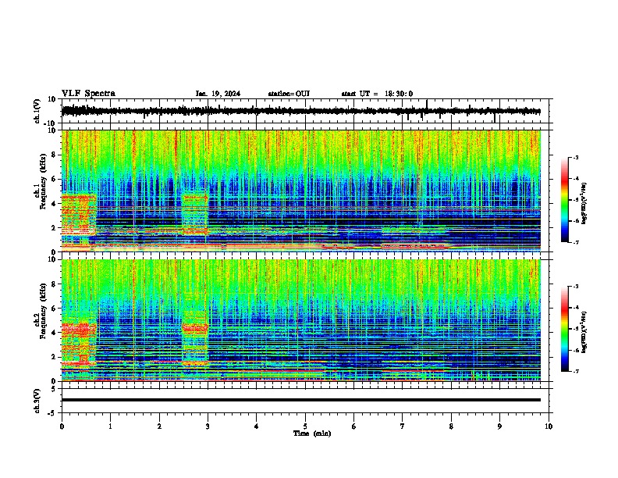Click the time tick label "7" on x-axis
Image resolution: width=618 pixels, height=478 pixels.
tap(403, 426)
